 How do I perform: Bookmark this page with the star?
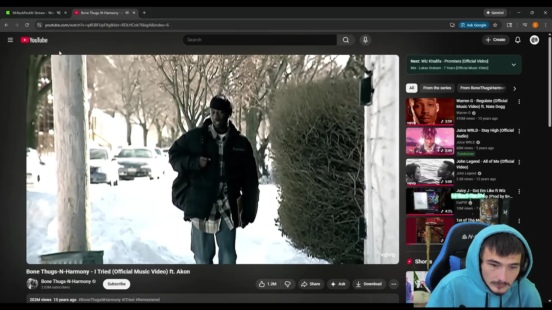495,25
